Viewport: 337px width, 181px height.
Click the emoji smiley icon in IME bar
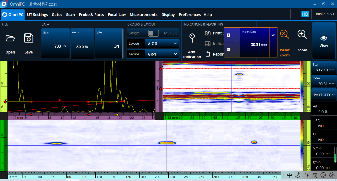click(x=323, y=175)
